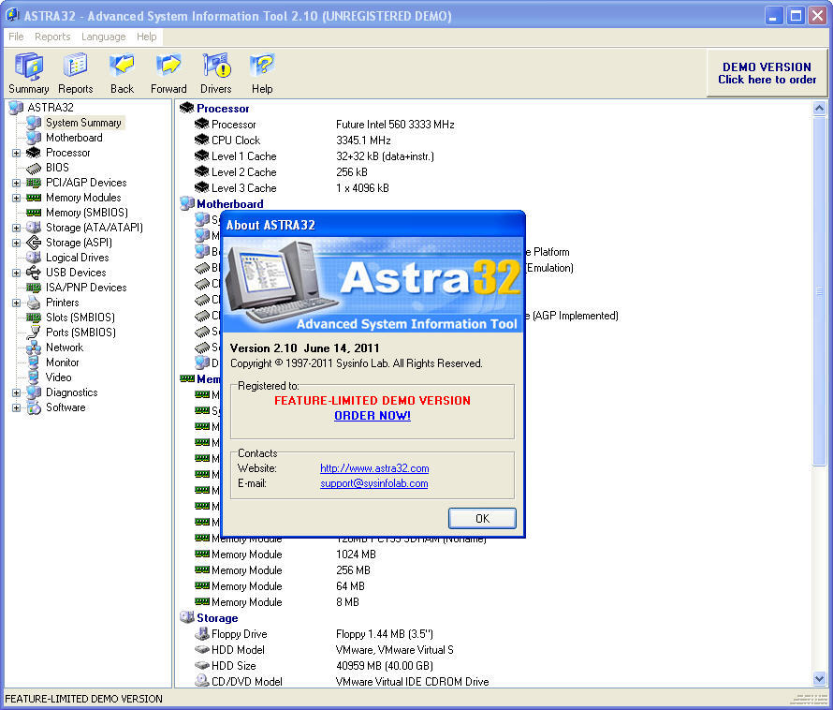833x710 pixels.
Task: Click the Video icon in tree
Action: click(x=34, y=377)
